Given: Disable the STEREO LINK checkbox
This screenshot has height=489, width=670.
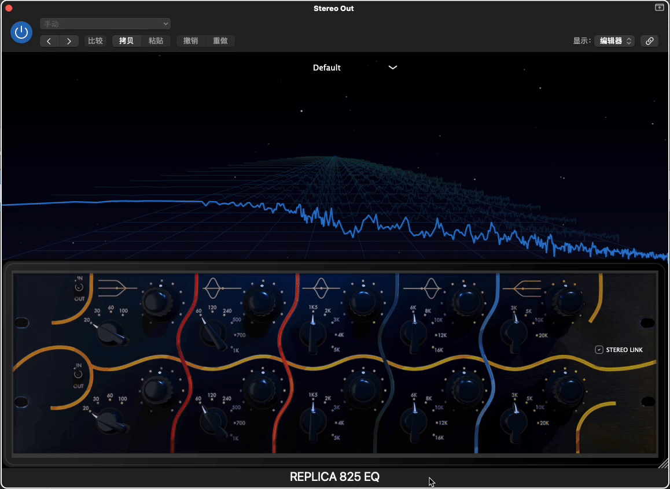Looking at the screenshot, I should click(x=599, y=349).
